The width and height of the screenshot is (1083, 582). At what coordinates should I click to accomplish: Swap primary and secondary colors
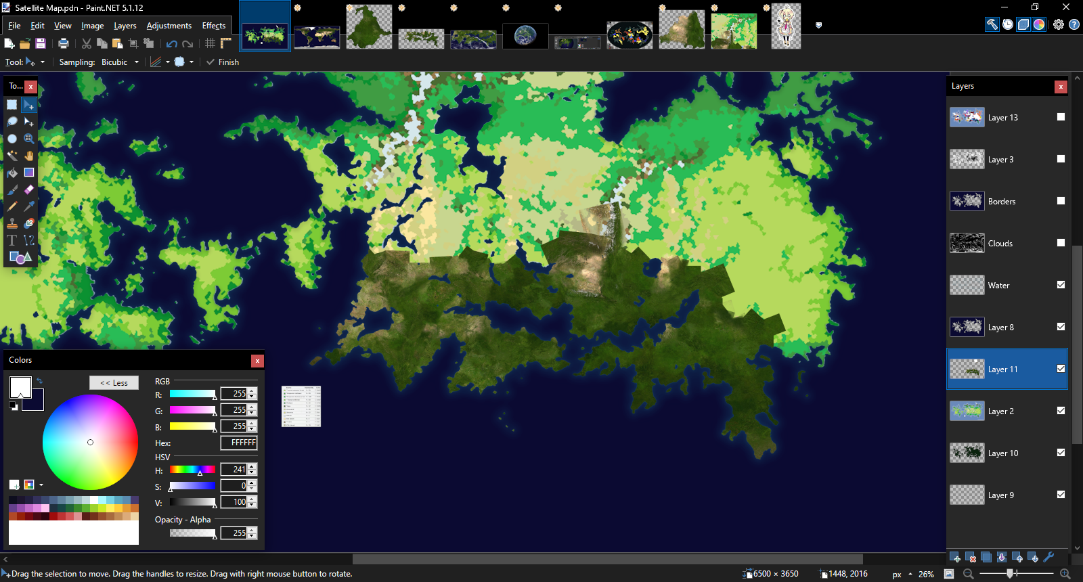pos(39,381)
